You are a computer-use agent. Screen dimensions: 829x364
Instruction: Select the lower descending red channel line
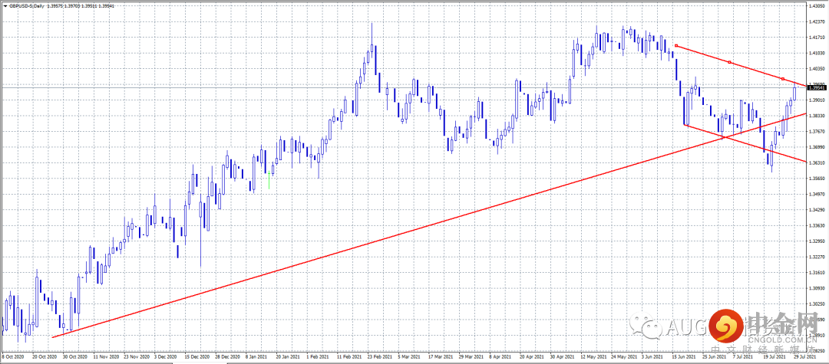coord(745,143)
